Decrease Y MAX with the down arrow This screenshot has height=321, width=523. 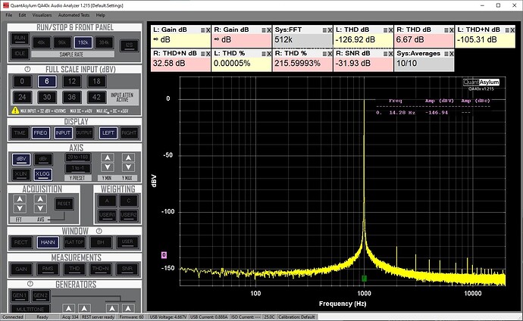pos(128,167)
